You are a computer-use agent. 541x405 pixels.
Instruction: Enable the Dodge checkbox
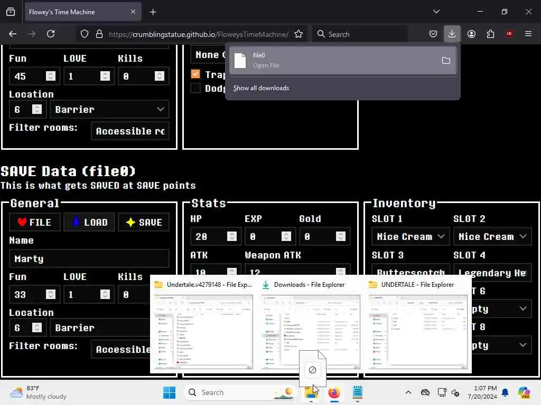195,88
